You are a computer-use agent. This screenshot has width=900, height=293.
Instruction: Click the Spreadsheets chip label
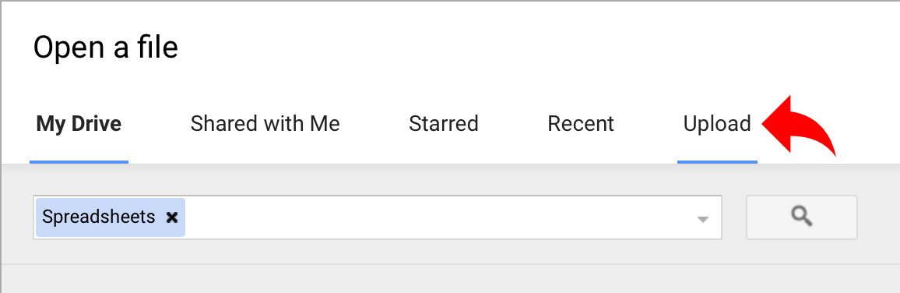[99, 217]
